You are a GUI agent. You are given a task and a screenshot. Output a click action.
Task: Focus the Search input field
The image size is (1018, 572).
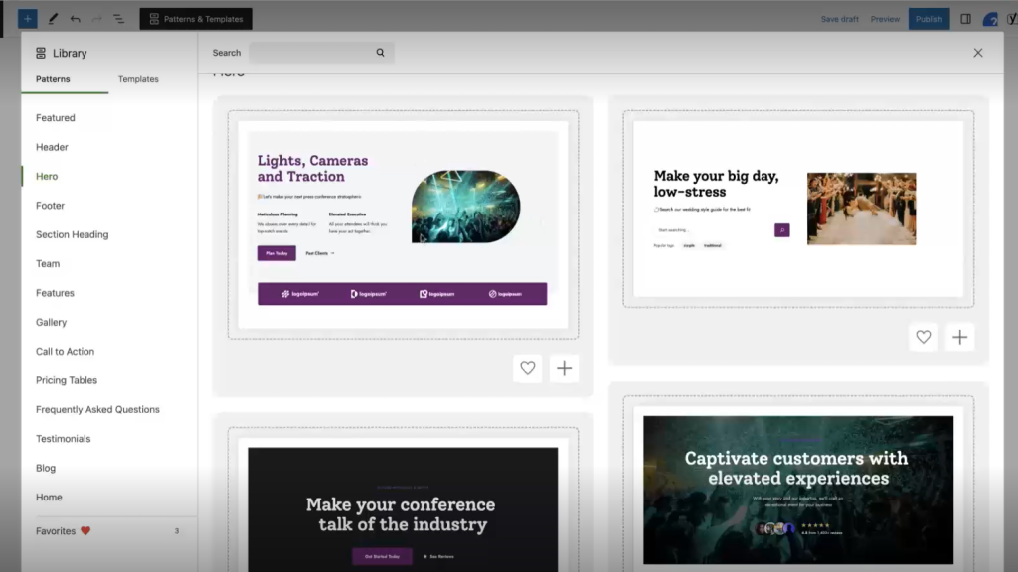tap(321, 53)
